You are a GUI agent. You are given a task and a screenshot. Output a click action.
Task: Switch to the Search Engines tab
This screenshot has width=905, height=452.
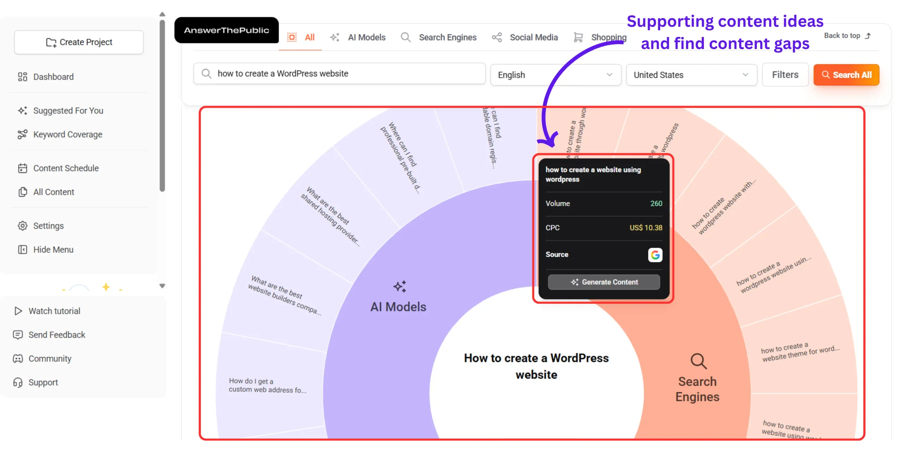(439, 37)
